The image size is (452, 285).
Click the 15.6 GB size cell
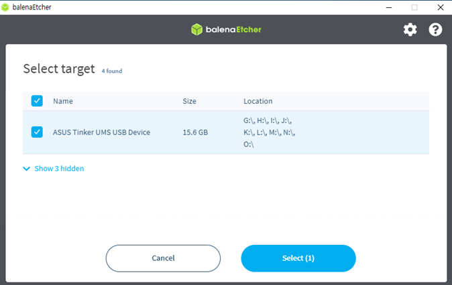click(x=195, y=132)
